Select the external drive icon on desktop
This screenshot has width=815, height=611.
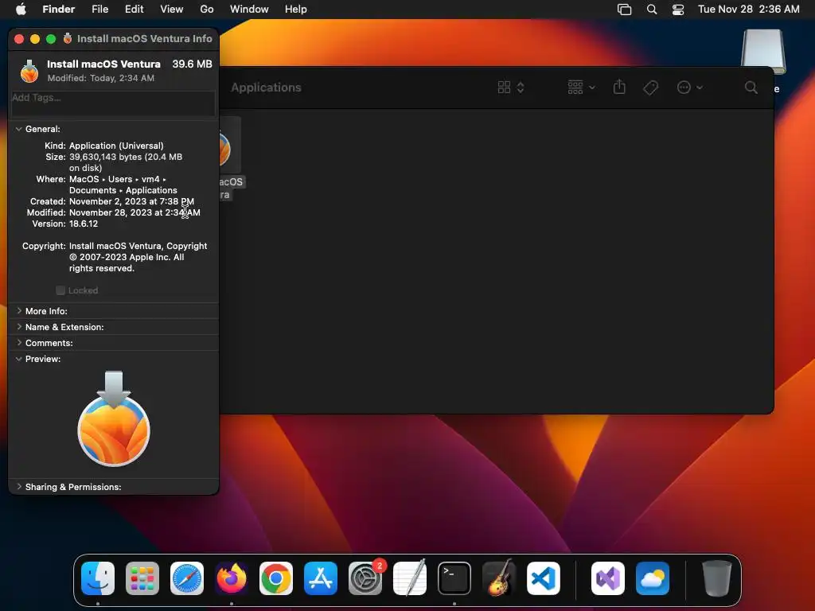pyautogui.click(x=763, y=52)
